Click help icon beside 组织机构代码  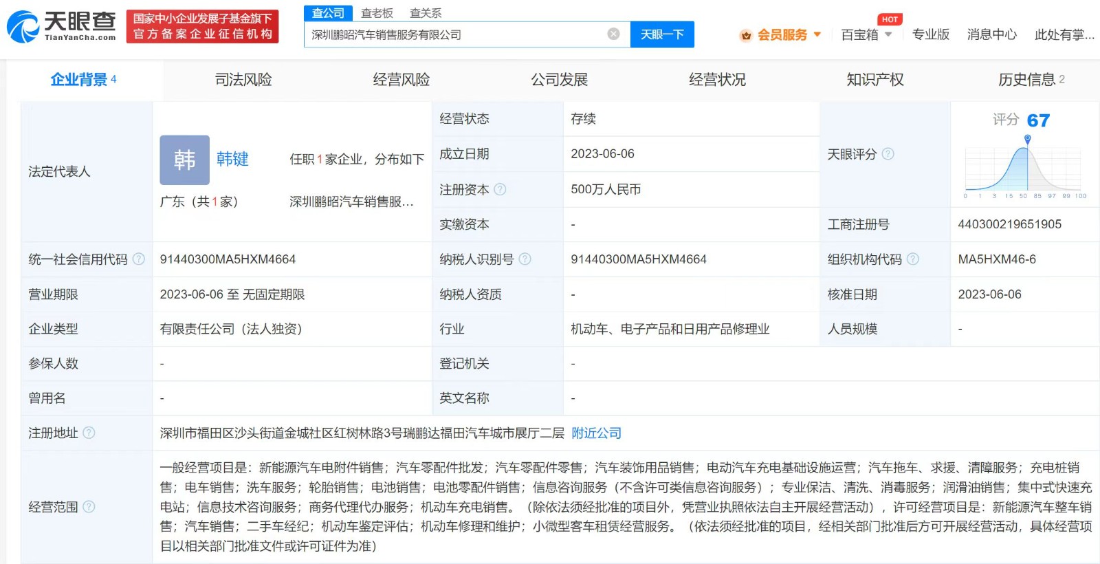click(912, 259)
